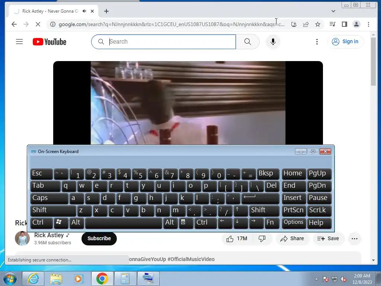Click the Options key on On-Screen Keyboard
The image size is (381, 286).
tap(294, 223)
